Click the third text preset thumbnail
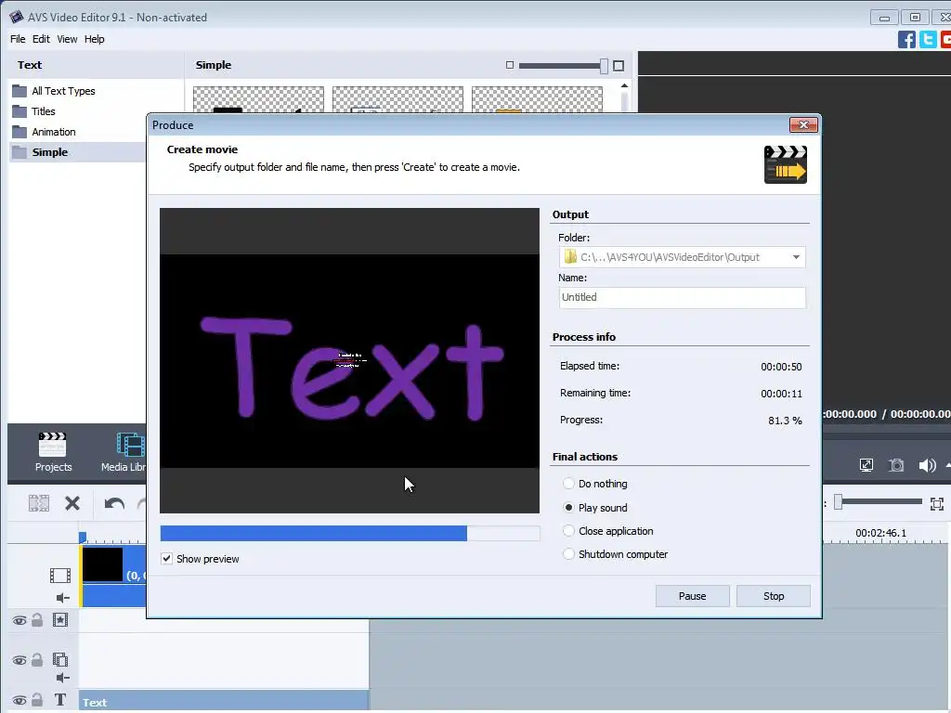 click(538, 99)
